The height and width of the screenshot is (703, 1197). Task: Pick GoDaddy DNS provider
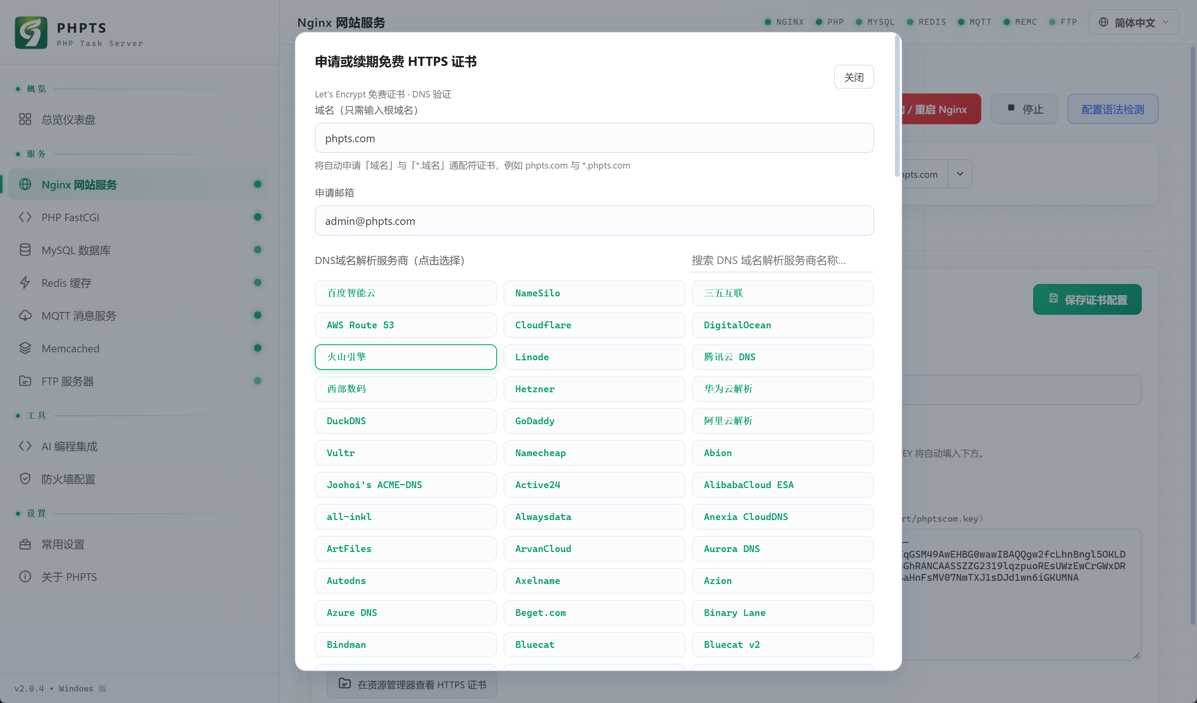point(594,421)
